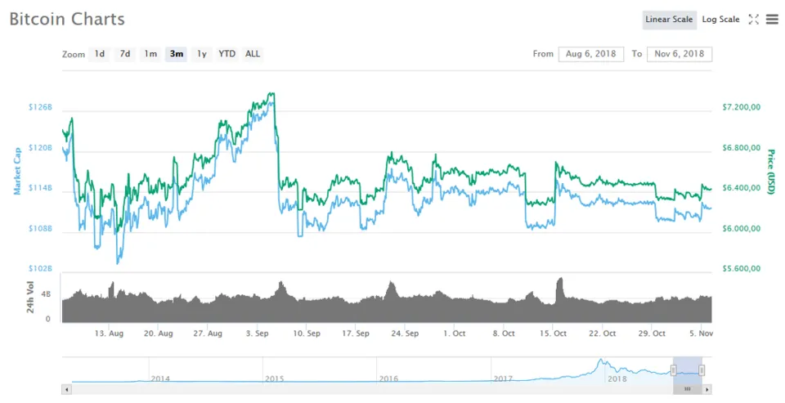Toggle fullscreen chart view
The width and height of the screenshot is (785, 403).
[753, 20]
